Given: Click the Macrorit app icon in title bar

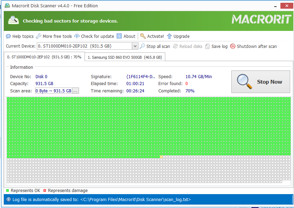Looking at the screenshot, I should 7,6.
